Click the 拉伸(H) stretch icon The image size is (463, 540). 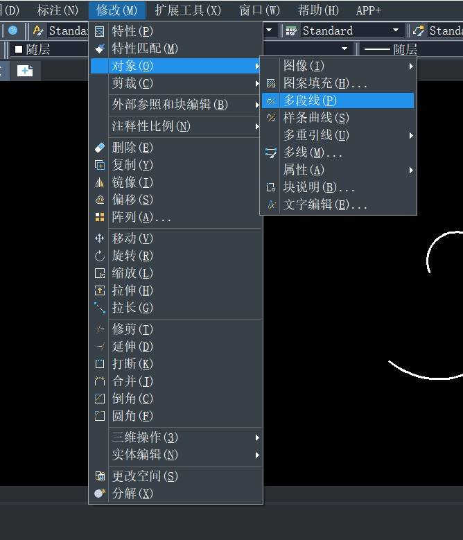click(100, 290)
